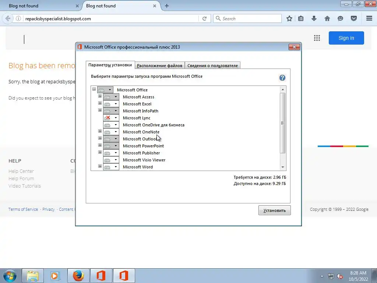Expand the Microsoft Excel node
The image size is (377, 283).
(x=100, y=103)
